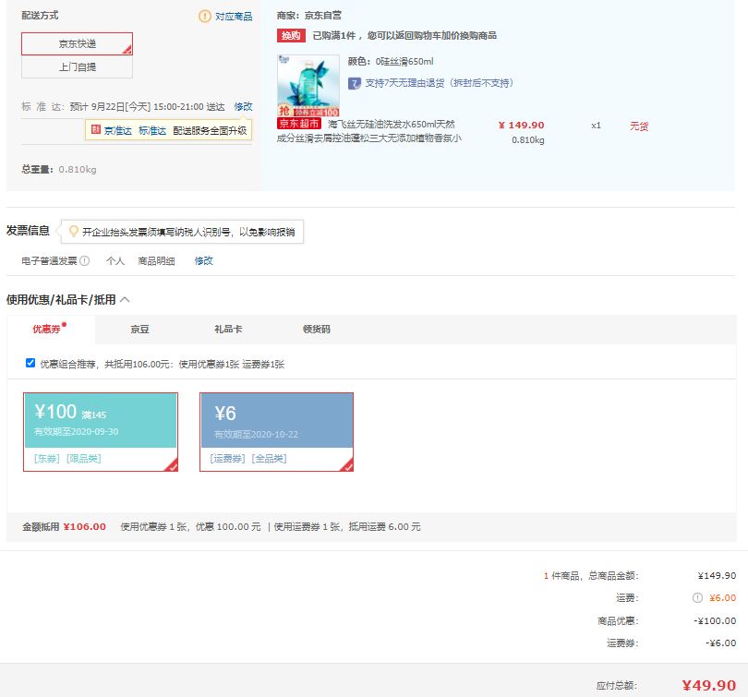Select 上门自提 pickup option
This screenshot has width=748, height=697.
pyautogui.click(x=77, y=67)
